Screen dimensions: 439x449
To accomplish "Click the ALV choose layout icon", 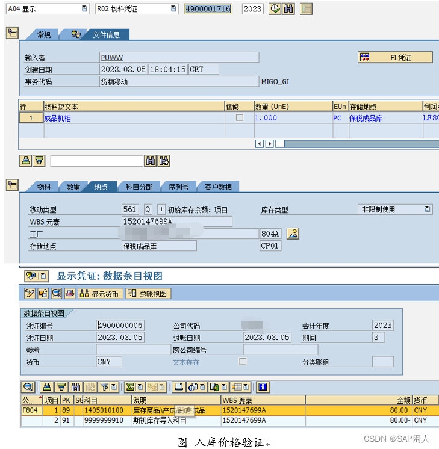I will pyautogui.click(x=237, y=387).
